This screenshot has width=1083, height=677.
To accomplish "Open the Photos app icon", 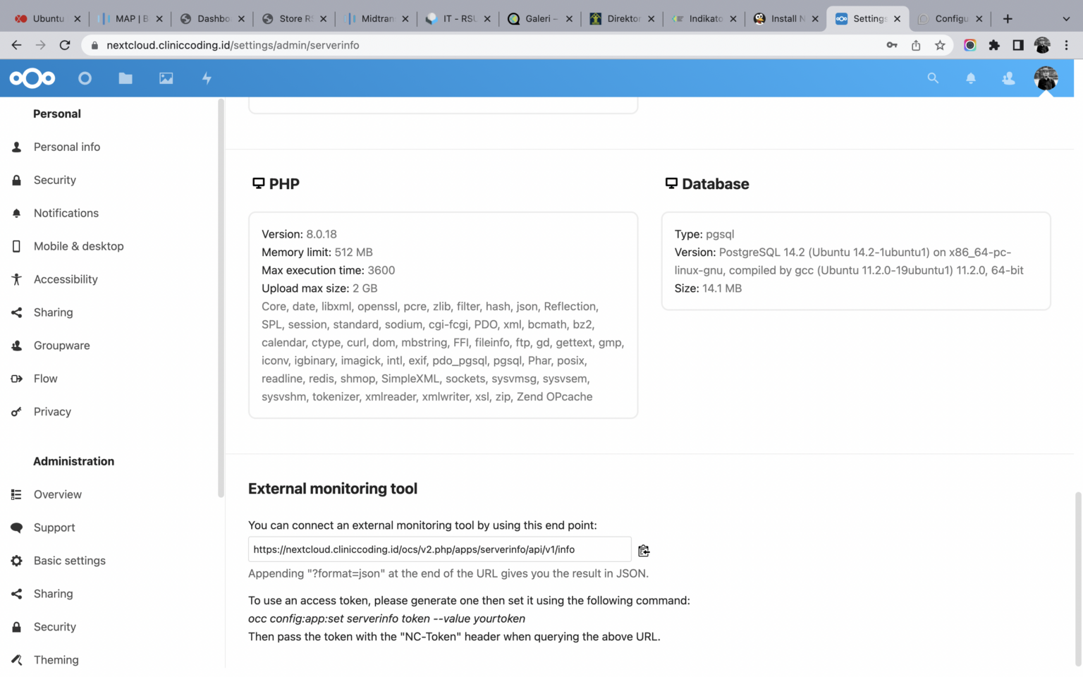I will pos(166,78).
